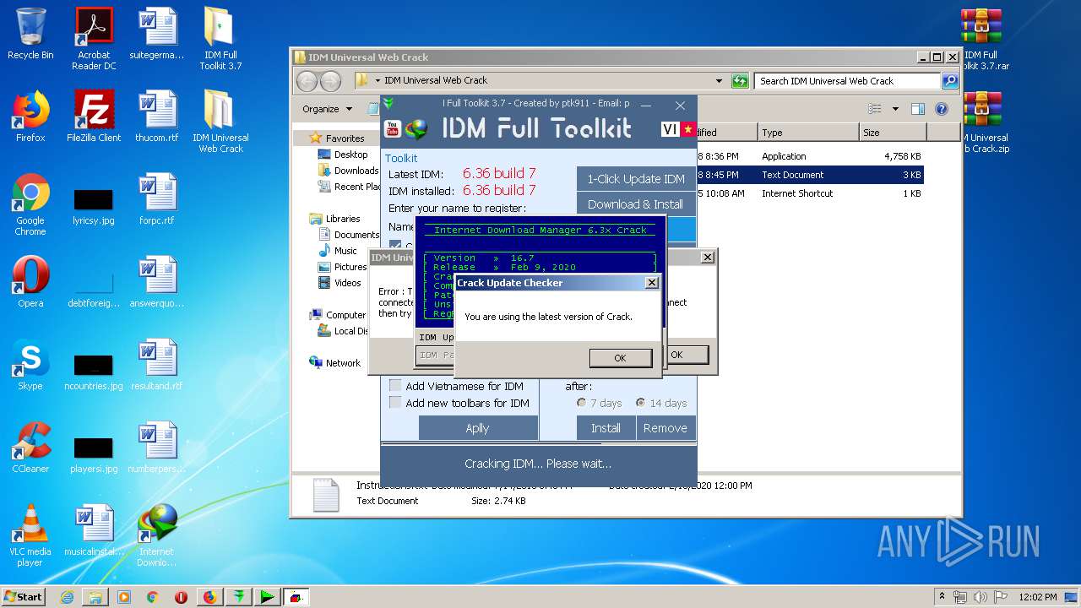The image size is (1081, 608).
Task: Click the breadcrumb arrow before IDM Universal Web Crack
Action: [378, 81]
